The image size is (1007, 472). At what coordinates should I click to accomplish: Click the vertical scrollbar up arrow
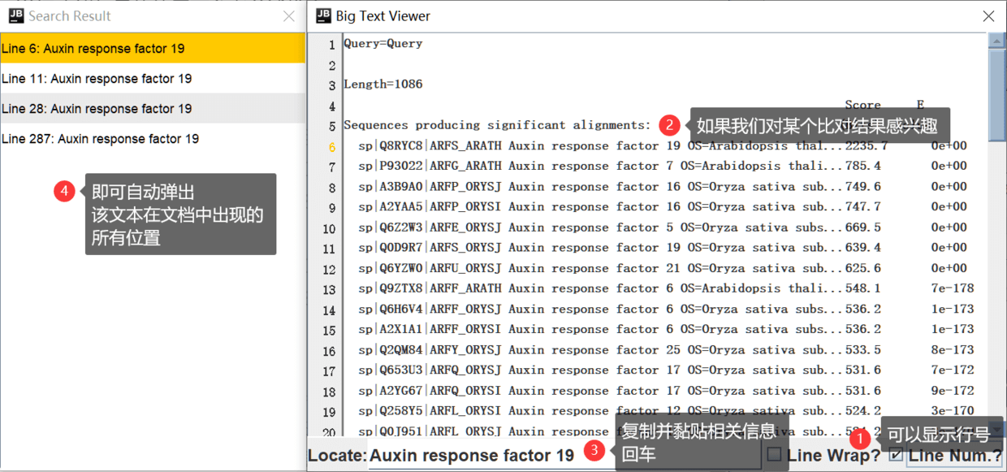coord(996,41)
